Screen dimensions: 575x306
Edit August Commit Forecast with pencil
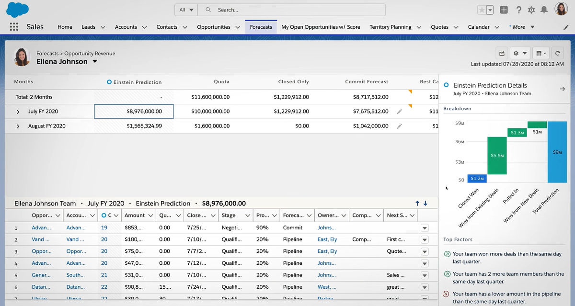[399, 126]
